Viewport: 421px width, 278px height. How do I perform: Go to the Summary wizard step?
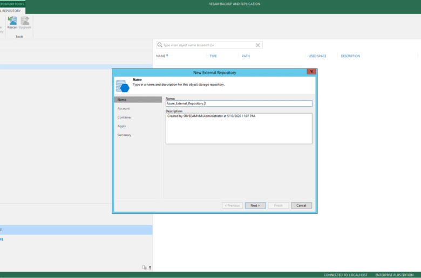click(124, 135)
